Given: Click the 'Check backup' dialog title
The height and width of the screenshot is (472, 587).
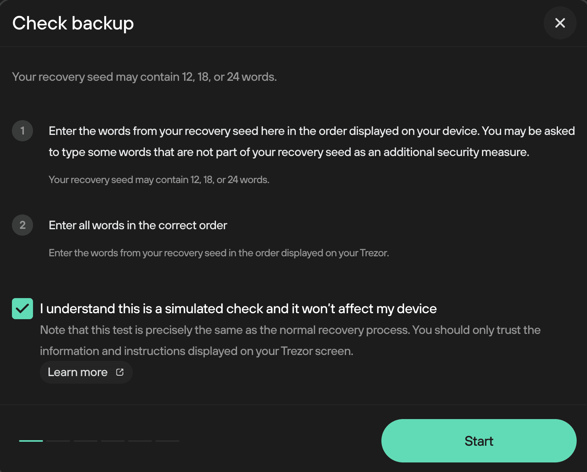Looking at the screenshot, I should tap(73, 23).
